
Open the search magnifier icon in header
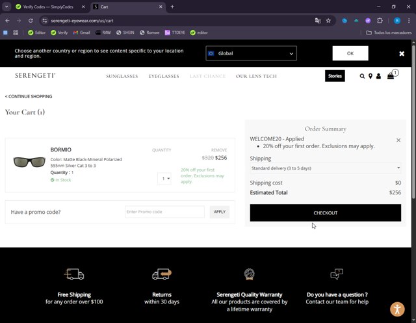(x=362, y=76)
